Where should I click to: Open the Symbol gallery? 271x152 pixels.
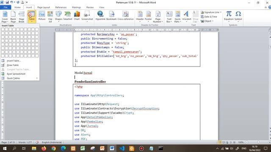click(238, 16)
